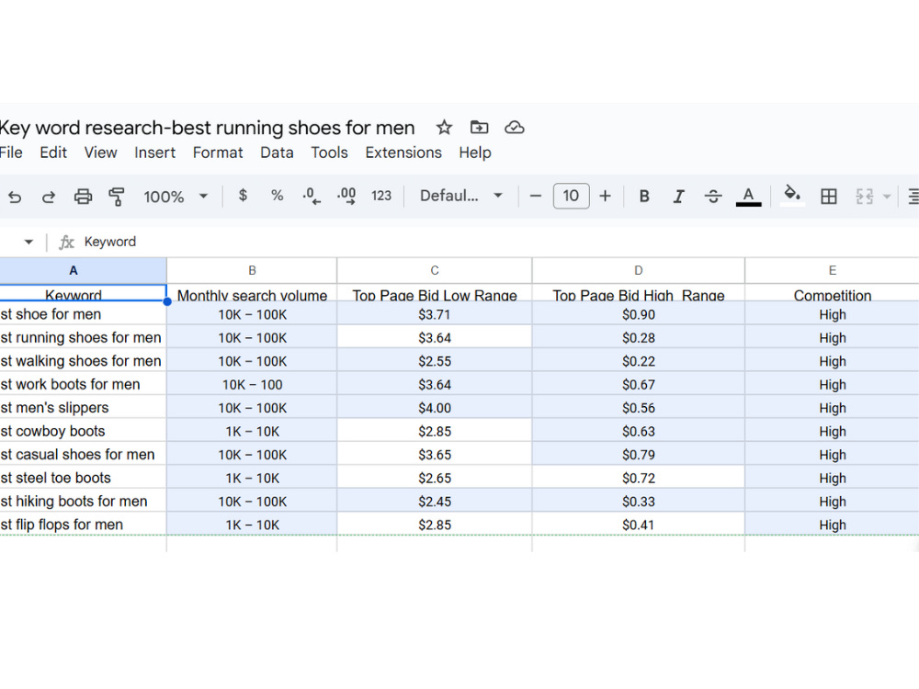
Task: Open the Help menu
Action: point(475,152)
